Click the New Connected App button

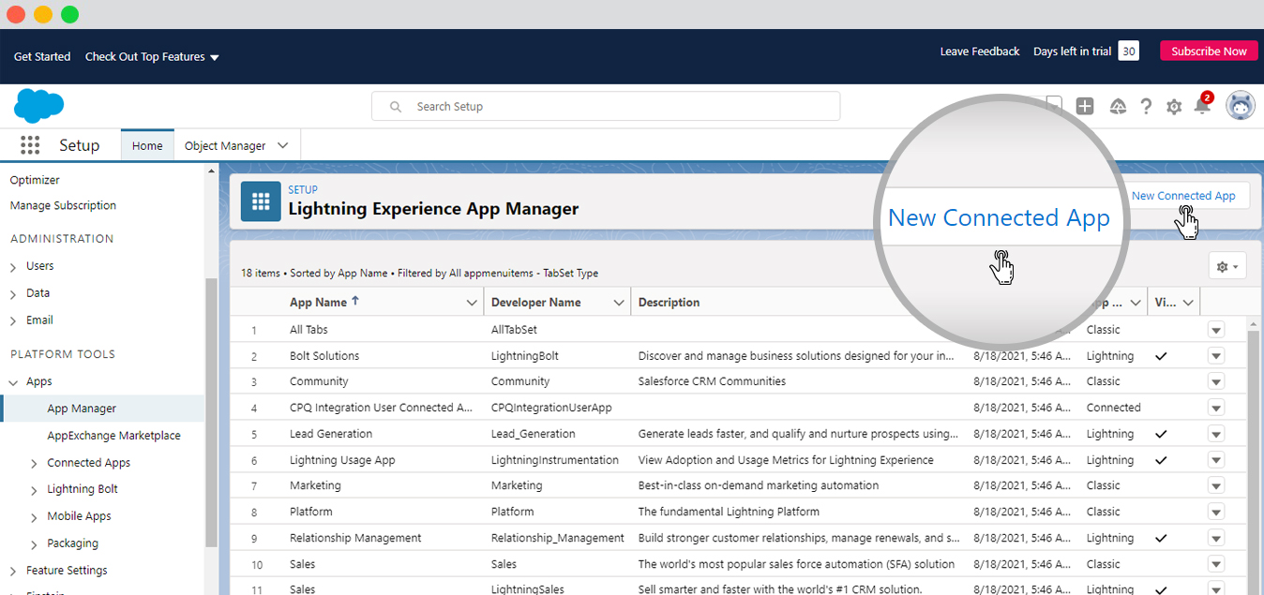coord(1183,196)
